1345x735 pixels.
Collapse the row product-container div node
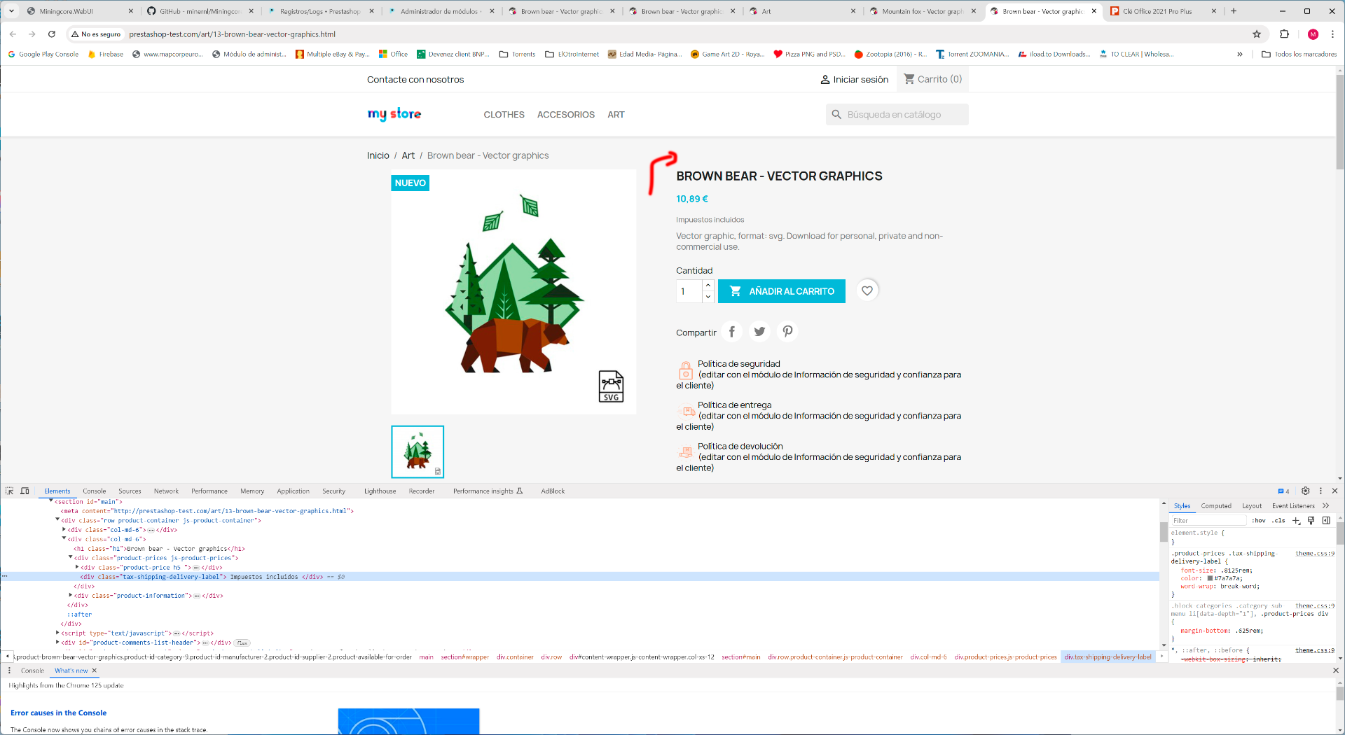click(x=57, y=520)
